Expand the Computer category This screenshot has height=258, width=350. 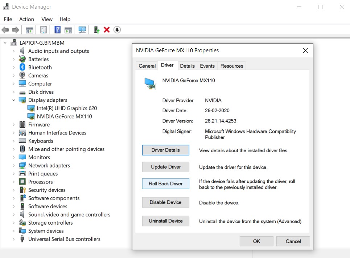tap(14, 84)
